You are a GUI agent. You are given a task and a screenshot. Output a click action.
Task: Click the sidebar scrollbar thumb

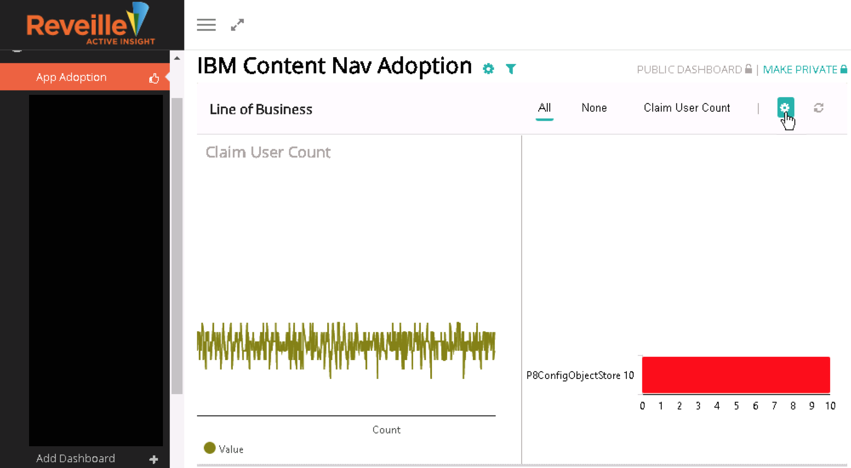pyautogui.click(x=177, y=246)
